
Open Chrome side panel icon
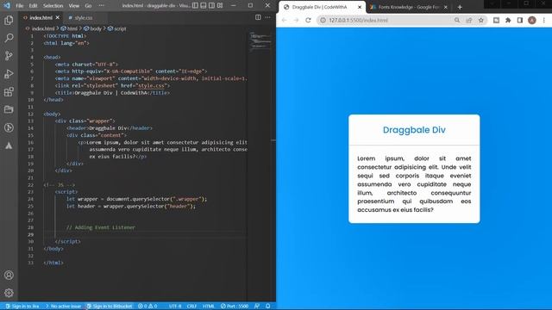pyautogui.click(x=520, y=21)
